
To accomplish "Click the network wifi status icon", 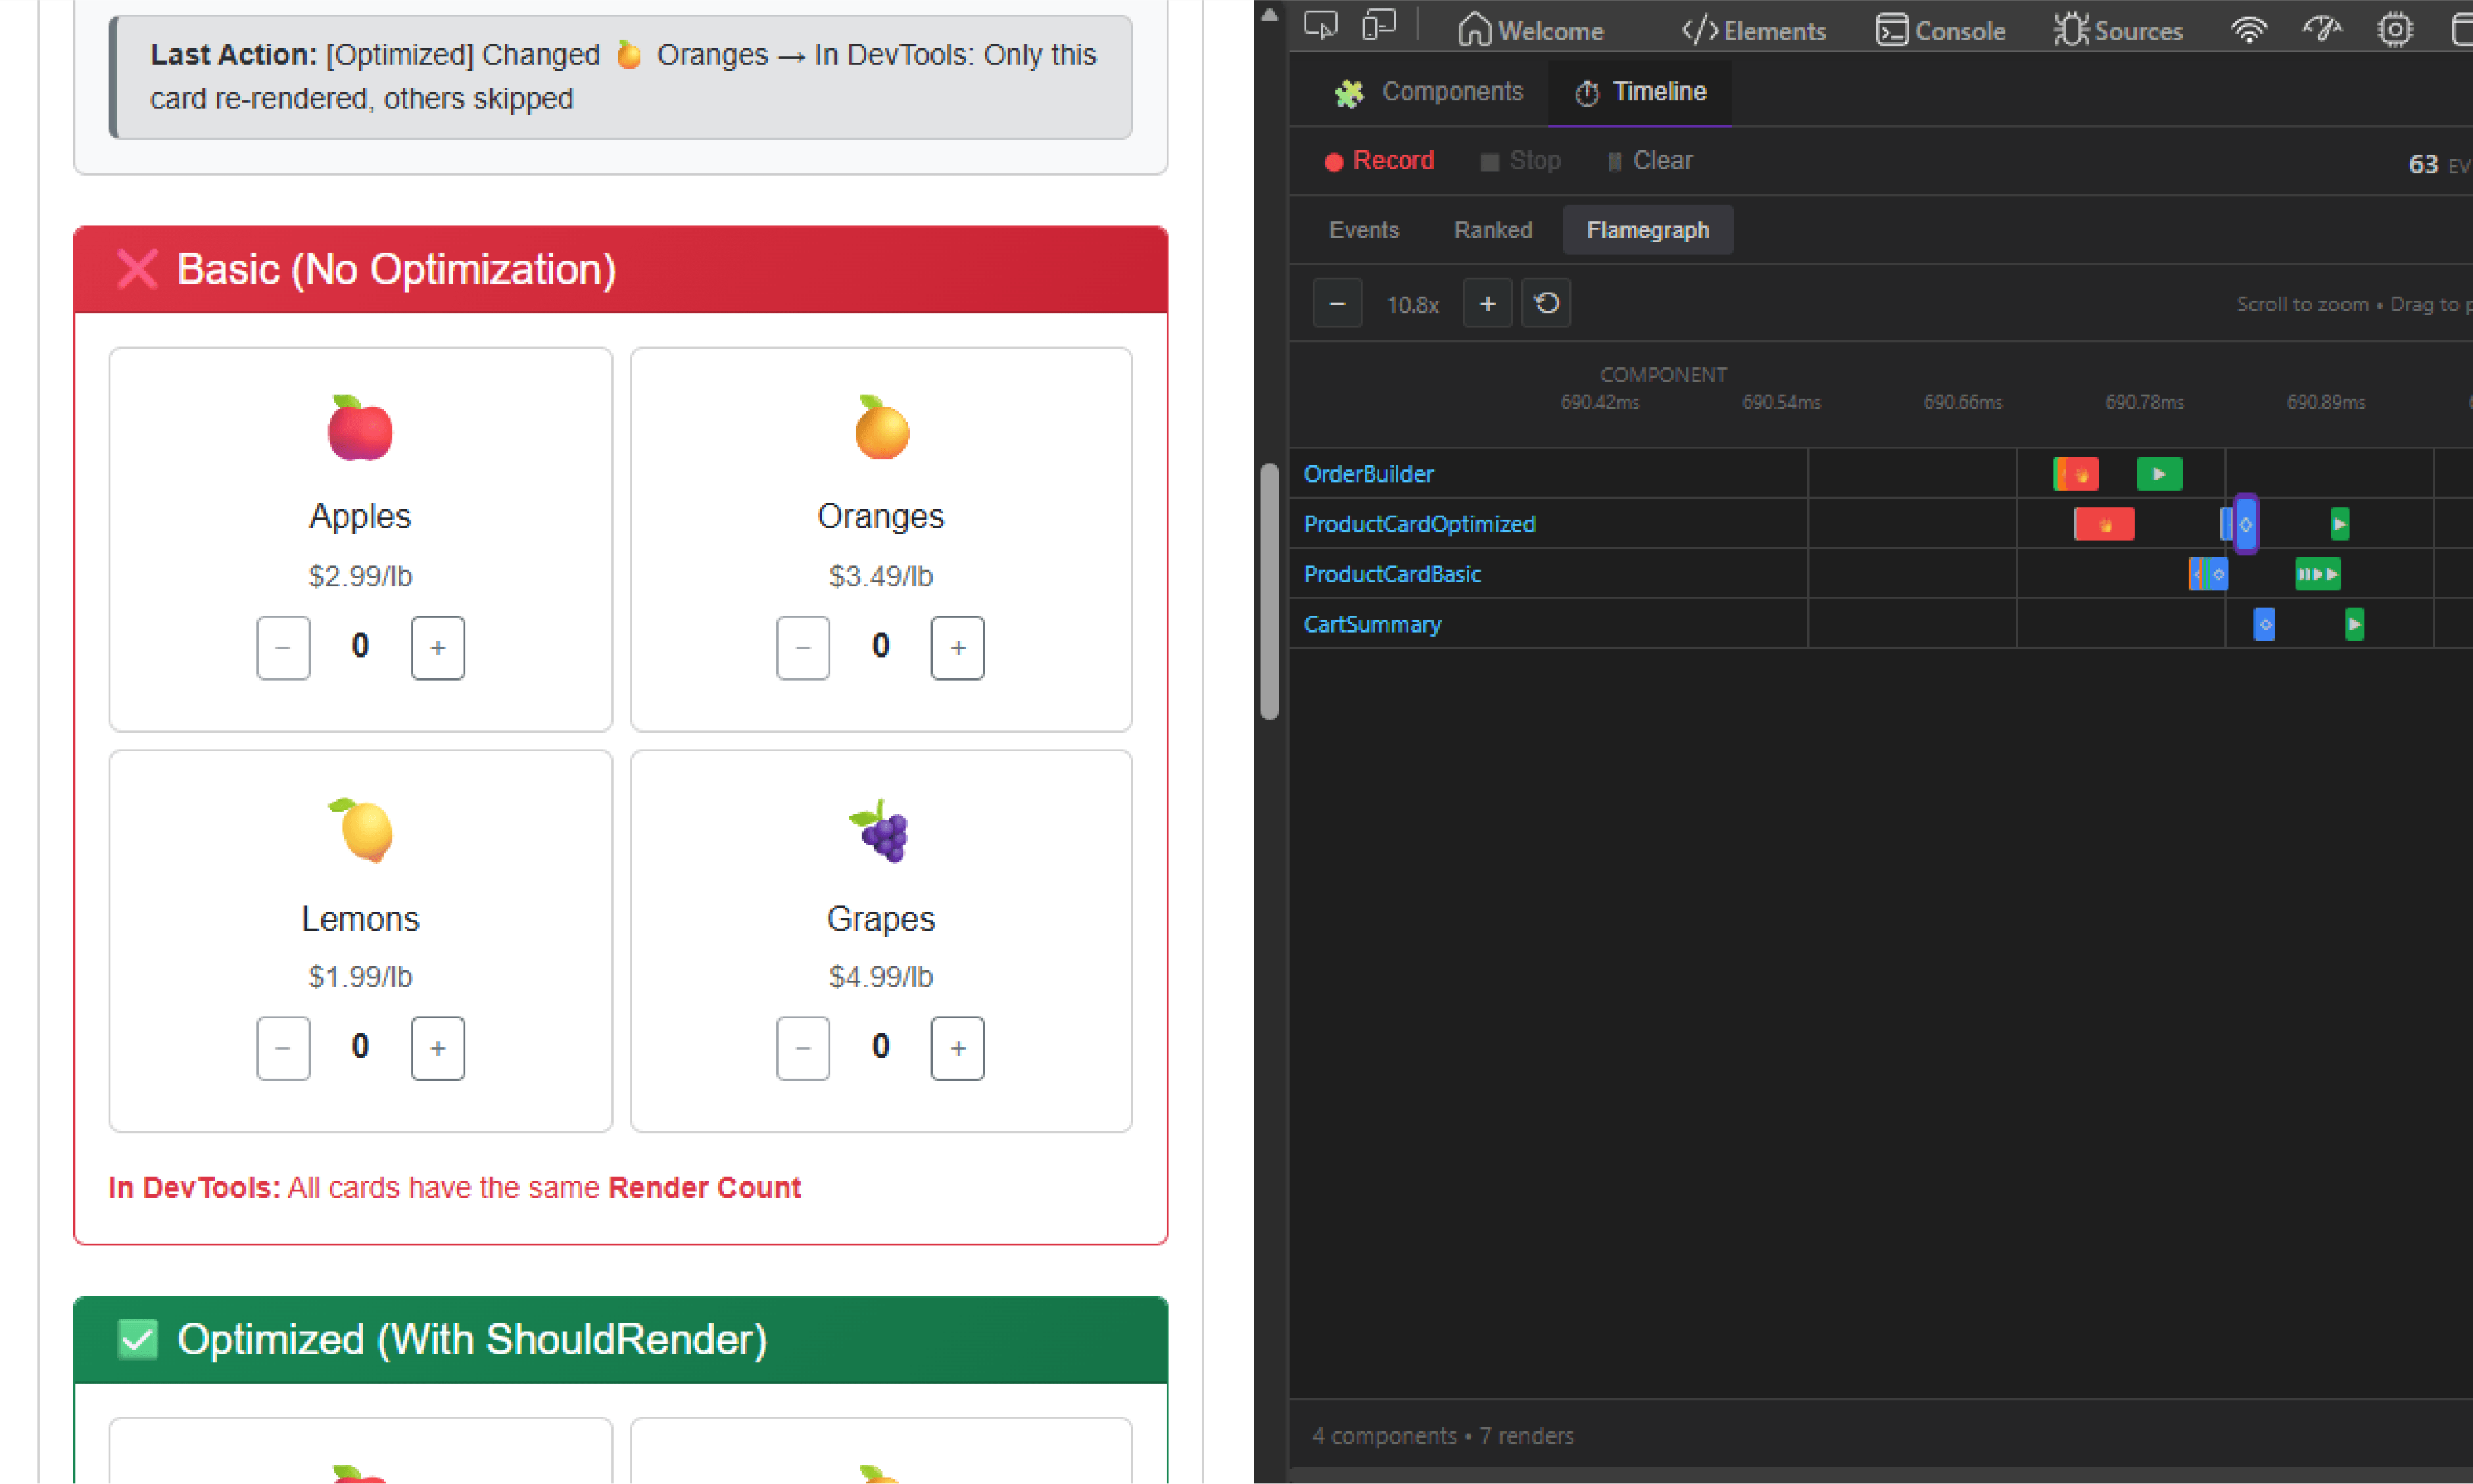I will click(2250, 30).
